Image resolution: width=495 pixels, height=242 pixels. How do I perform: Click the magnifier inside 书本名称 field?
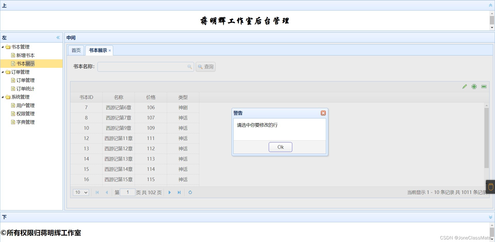(x=190, y=67)
